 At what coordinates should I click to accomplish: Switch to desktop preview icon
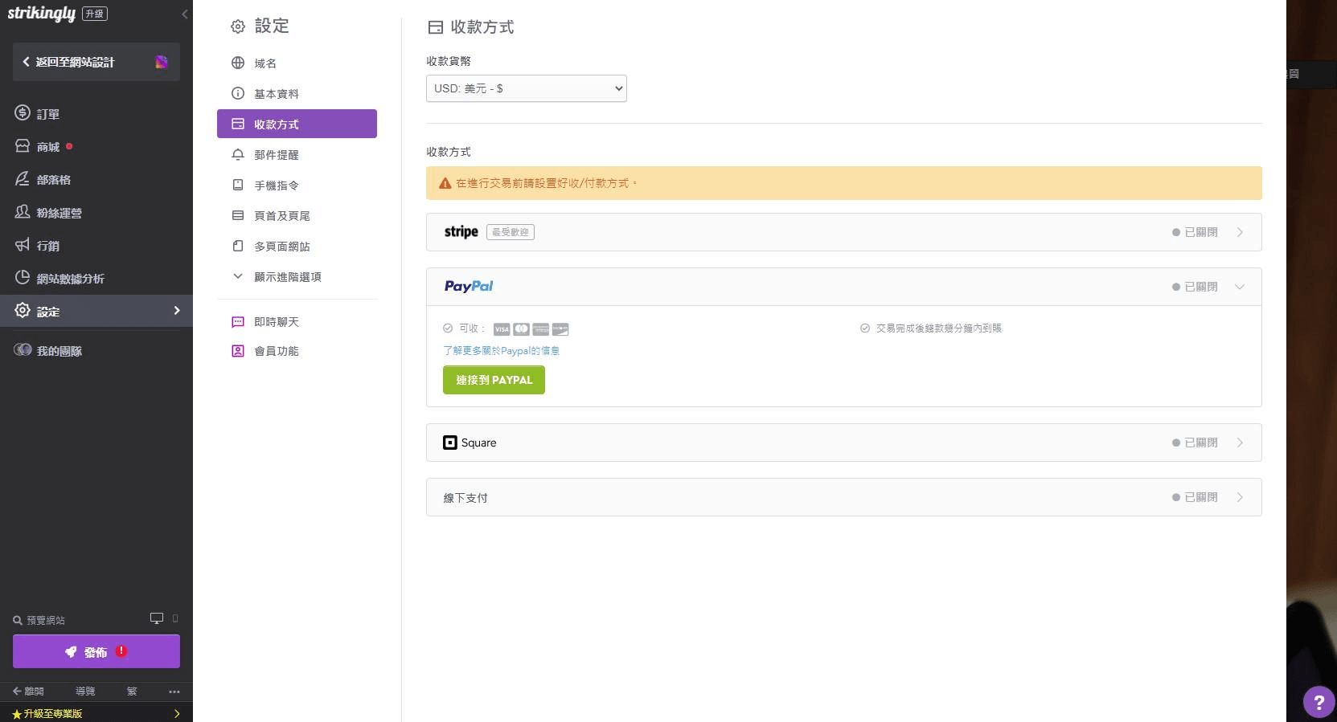click(157, 618)
